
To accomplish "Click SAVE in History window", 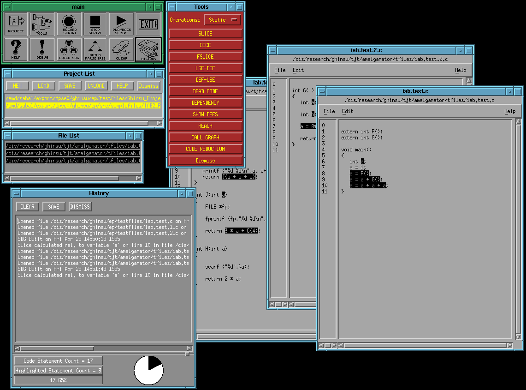I will [53, 207].
